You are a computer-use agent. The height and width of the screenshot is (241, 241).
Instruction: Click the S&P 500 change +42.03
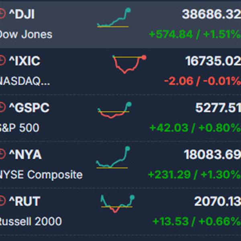[x=169, y=128]
